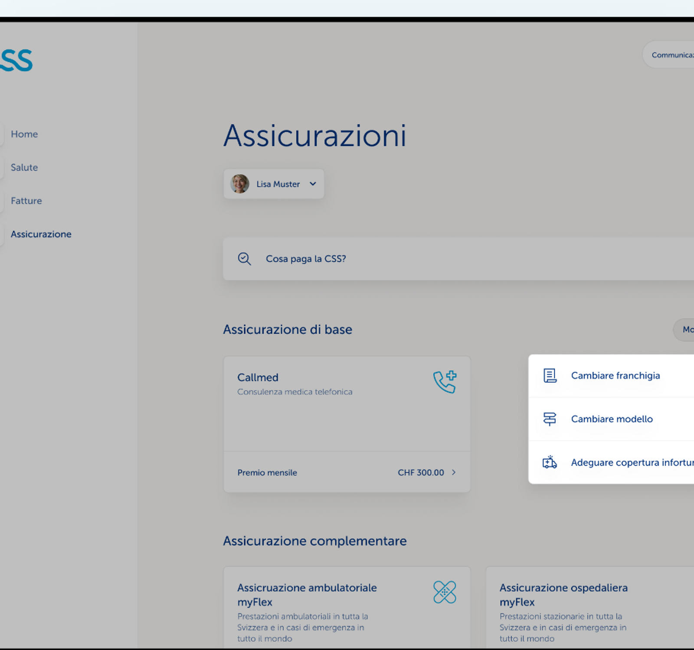The image size is (694, 650).
Task: Click the document icon beside Cambiare franchigia
Action: click(550, 375)
